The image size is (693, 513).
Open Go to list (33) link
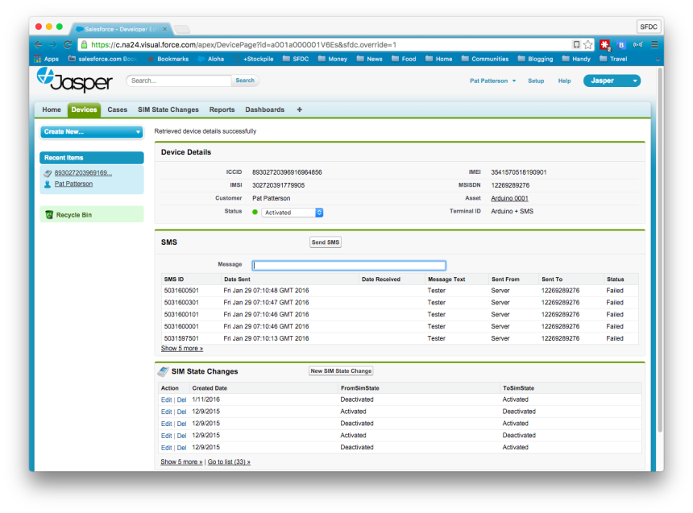[x=229, y=461]
